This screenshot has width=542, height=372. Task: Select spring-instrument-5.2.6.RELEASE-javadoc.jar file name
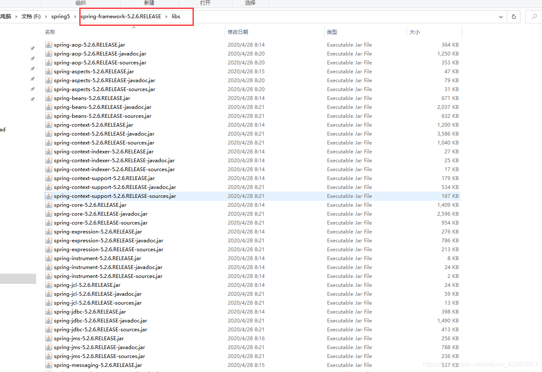point(108,267)
